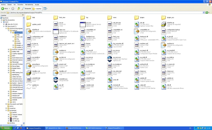Screen dimensions: 212x130
Task: Select the zlib.dll file icon
Action: pyautogui.click(x=164, y=87)
